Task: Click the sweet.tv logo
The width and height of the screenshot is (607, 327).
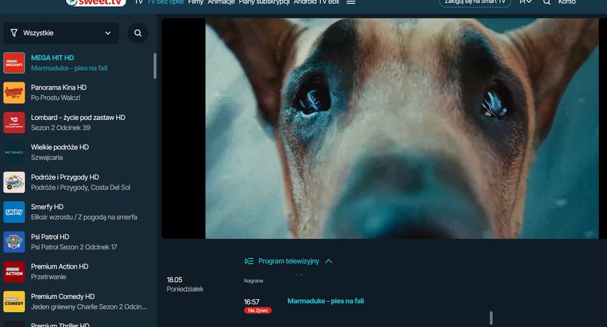Action: (x=95, y=2)
